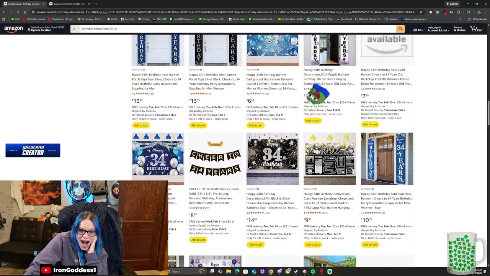Click the search field with birthday decorations text
490x276 pixels.
point(237,29)
